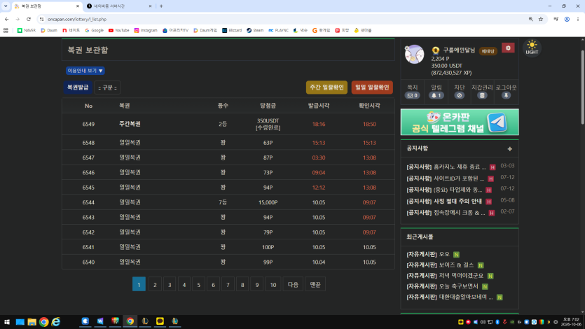
Task: Open the 구분 filter dropdown
Action: coord(107,87)
